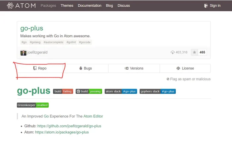Click the sign-in door icon

click(x=206, y=6)
